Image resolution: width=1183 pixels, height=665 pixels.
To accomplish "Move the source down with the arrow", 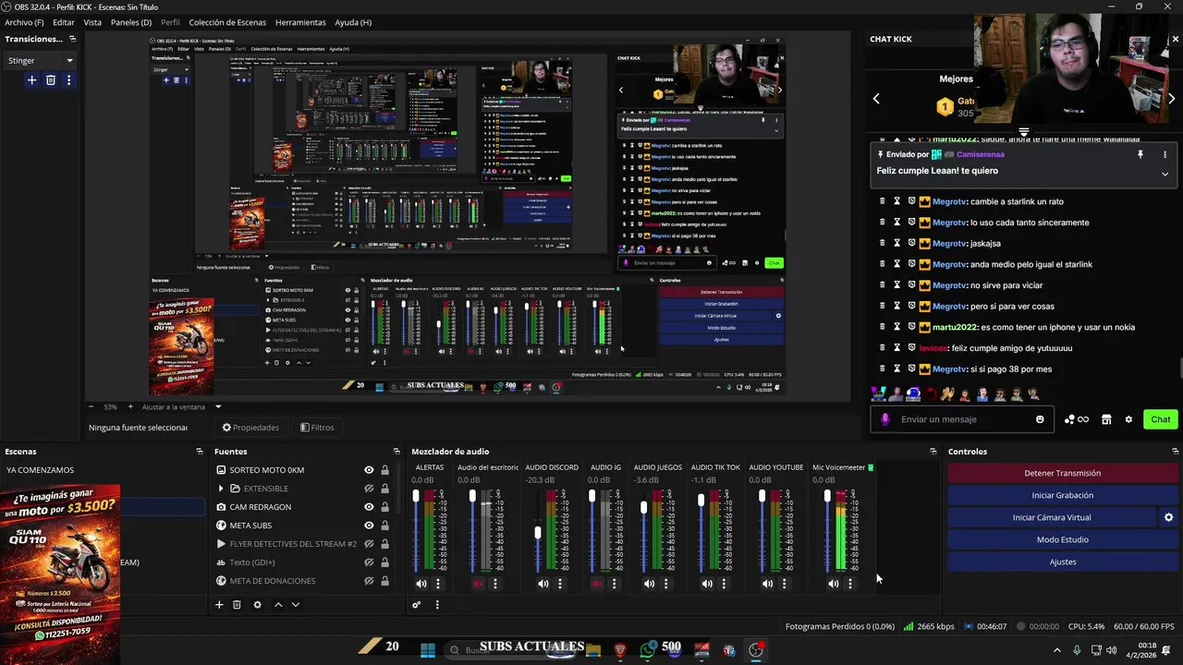I will click(x=296, y=605).
